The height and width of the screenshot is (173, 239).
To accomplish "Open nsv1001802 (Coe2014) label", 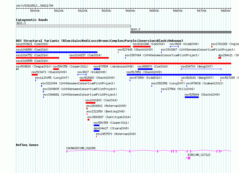I will pyautogui.click(x=102, y=100).
